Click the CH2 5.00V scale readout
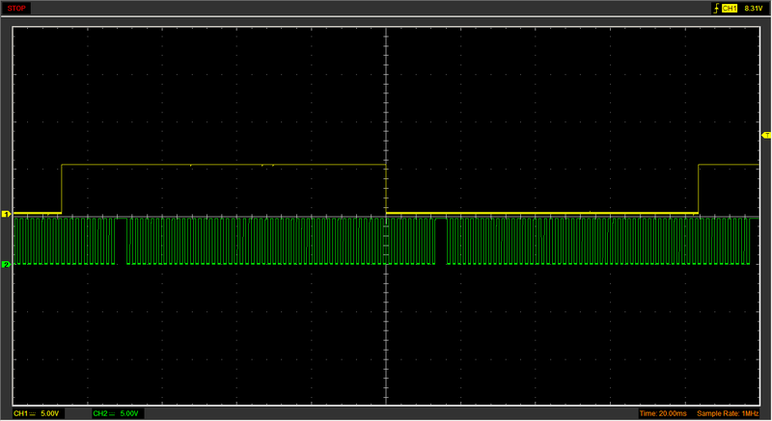772x421 pixels. (x=117, y=413)
